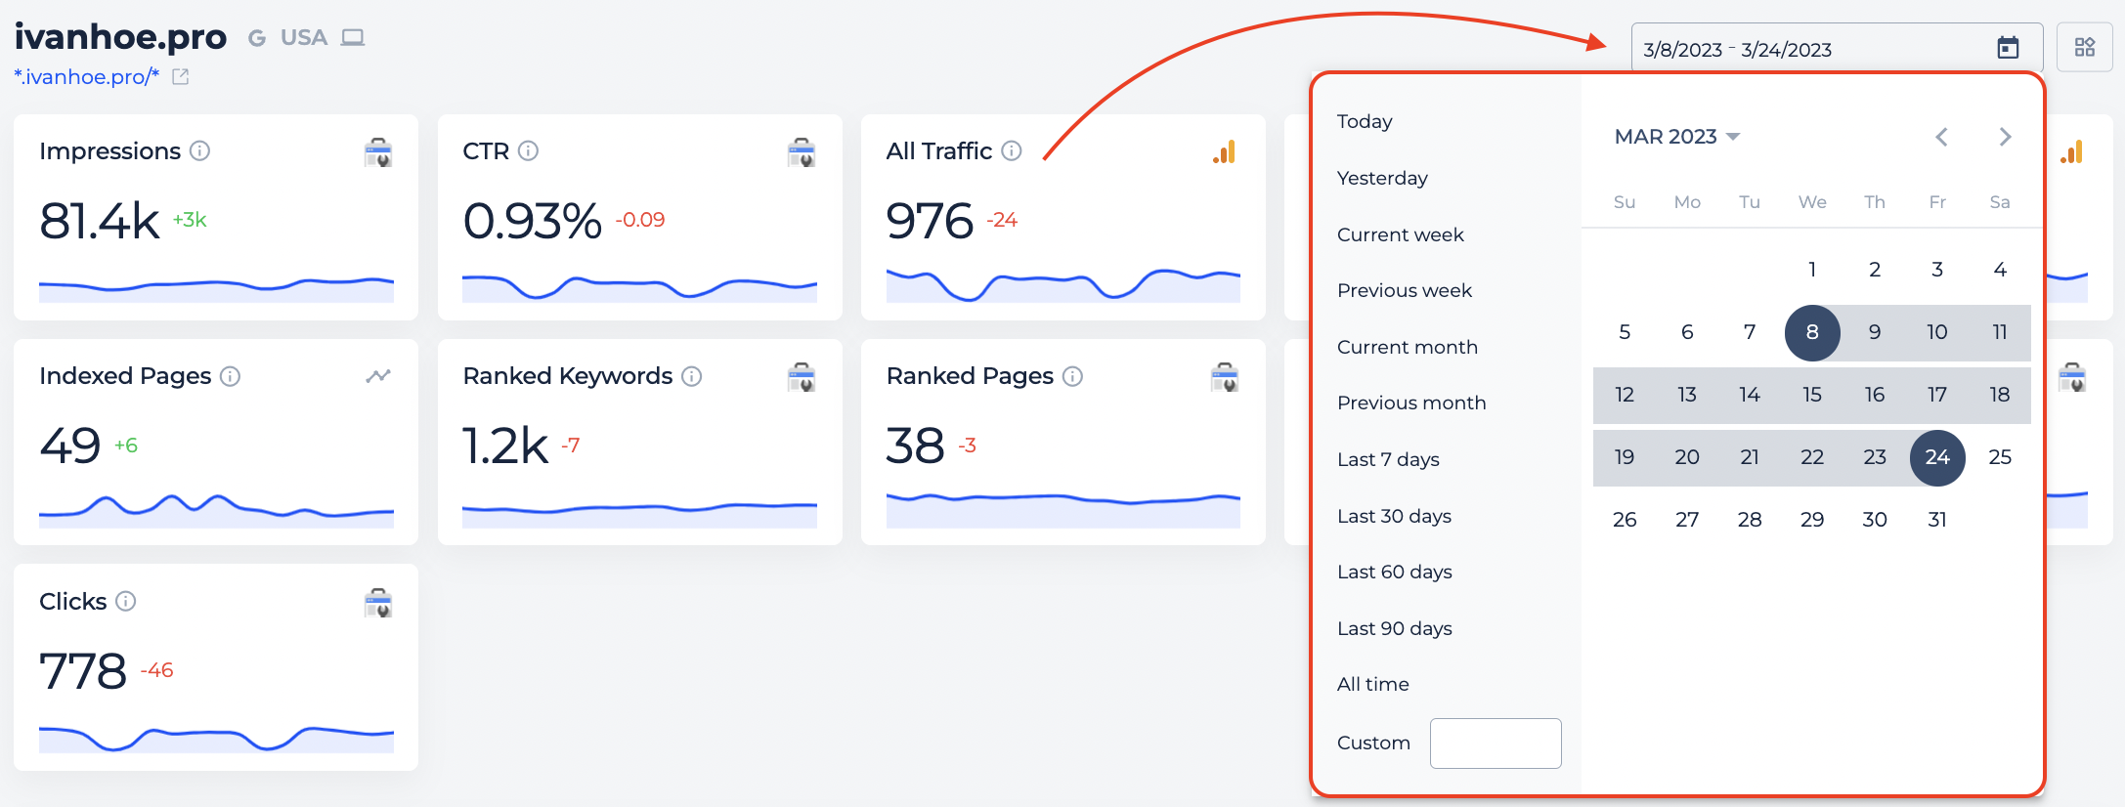The image size is (2125, 807).
Task: Click the CTR info icon
Action: 528,150
